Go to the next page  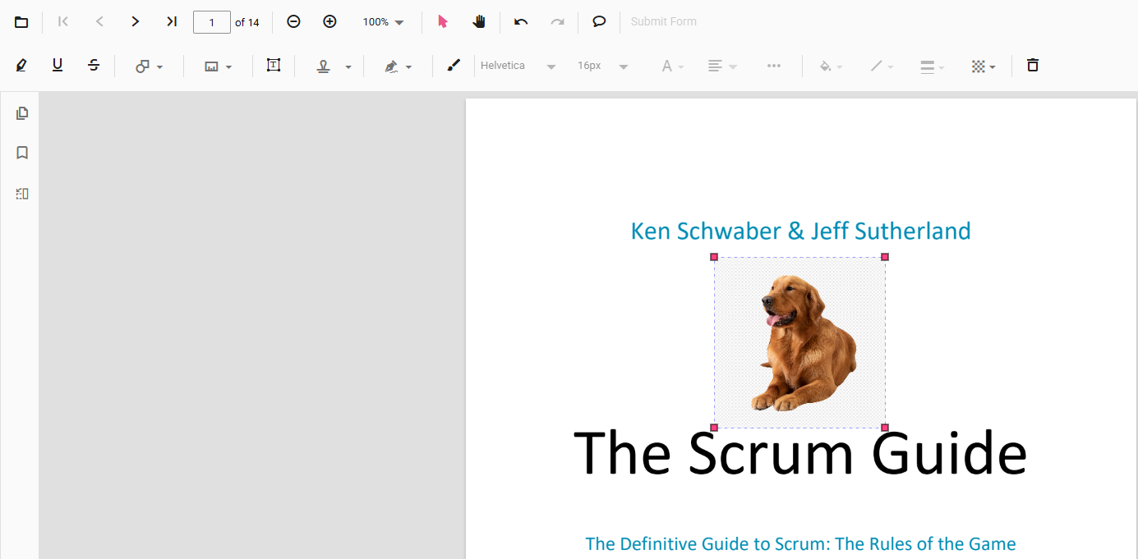[x=136, y=22]
